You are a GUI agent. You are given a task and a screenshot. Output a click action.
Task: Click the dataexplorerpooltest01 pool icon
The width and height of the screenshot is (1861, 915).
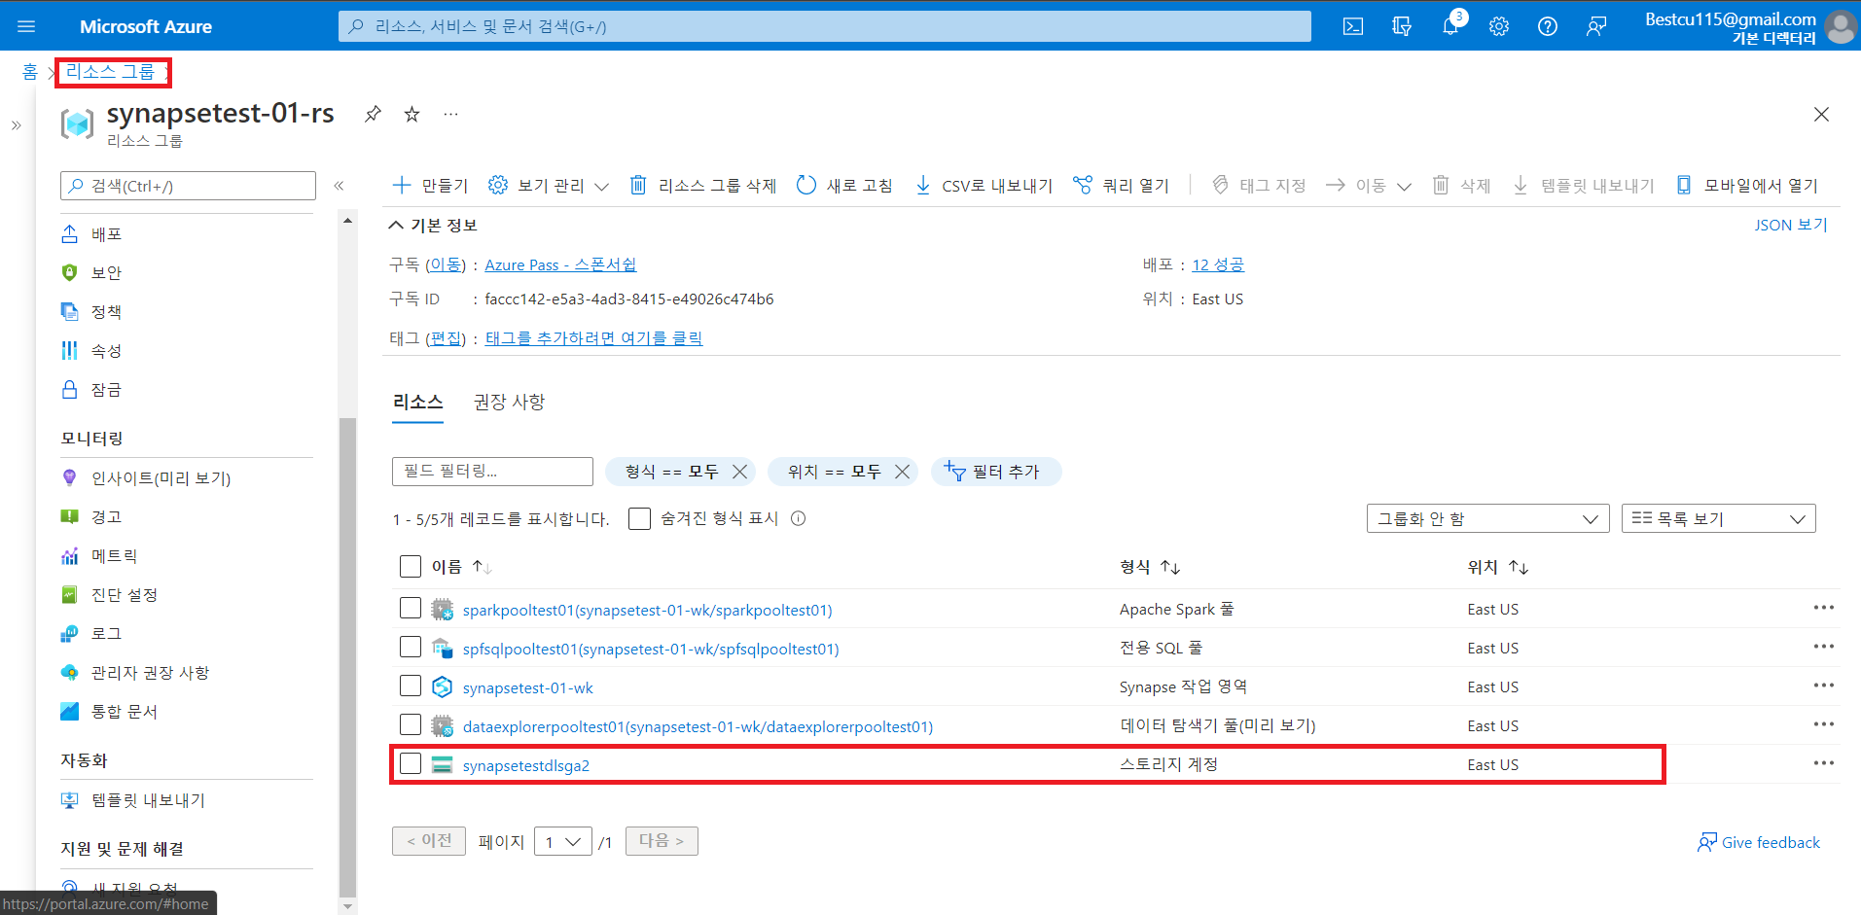click(443, 726)
